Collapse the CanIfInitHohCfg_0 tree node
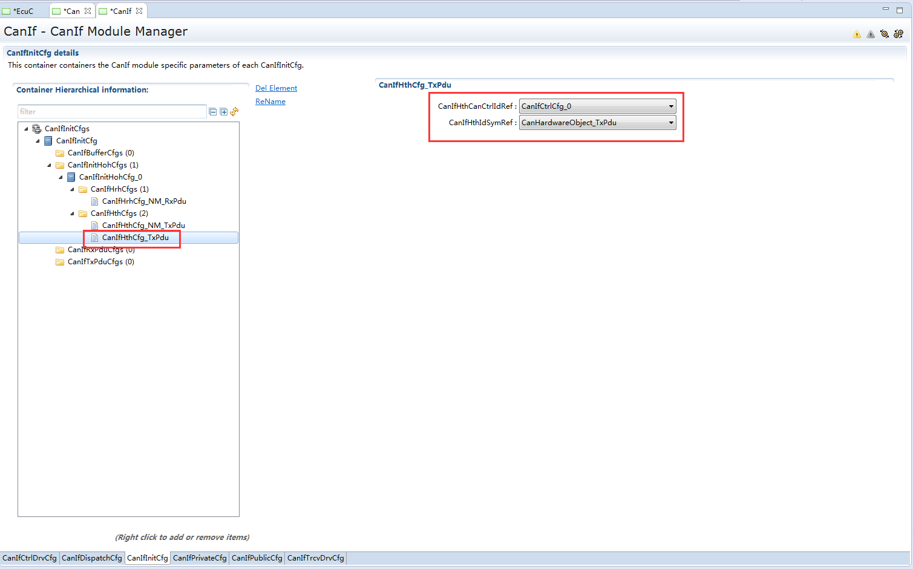The width and height of the screenshot is (913, 569). tap(61, 177)
